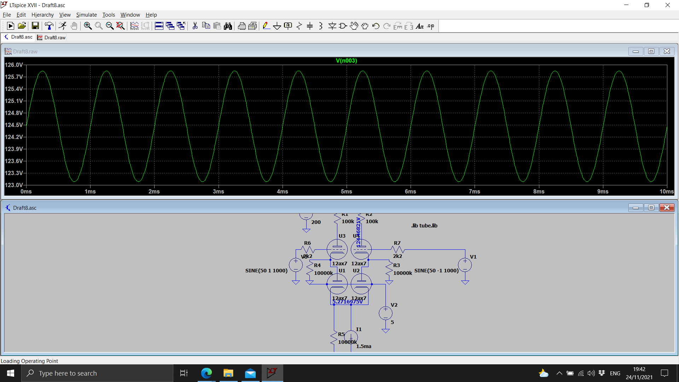This screenshot has width=679, height=382.
Task: Place a diode component tool
Action: click(332, 26)
